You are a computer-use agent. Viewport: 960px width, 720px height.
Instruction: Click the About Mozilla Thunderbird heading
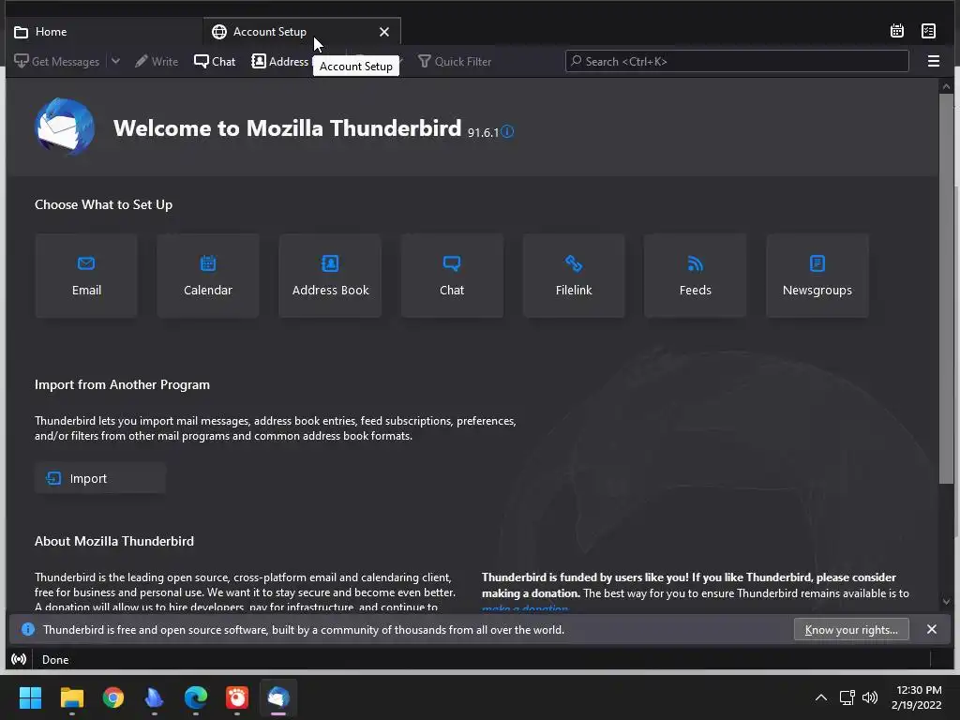113,541
